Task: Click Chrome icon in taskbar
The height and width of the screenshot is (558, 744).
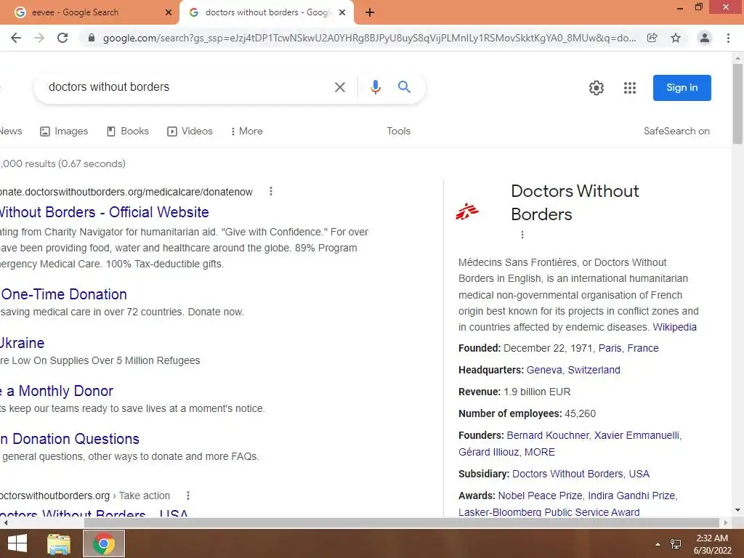Action: click(103, 543)
